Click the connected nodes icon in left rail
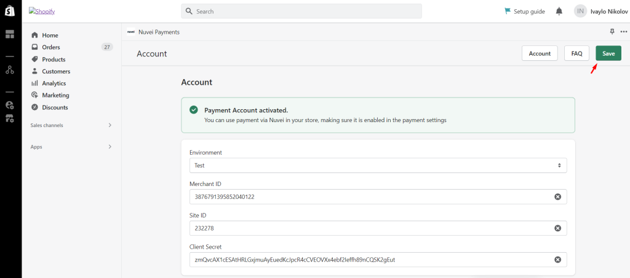 (10, 70)
